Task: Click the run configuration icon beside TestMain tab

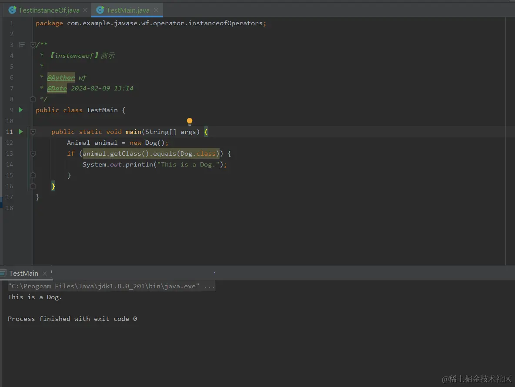Action: click(3, 273)
